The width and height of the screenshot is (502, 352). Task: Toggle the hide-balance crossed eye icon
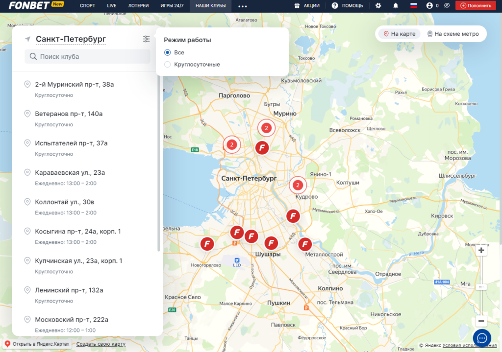[447, 5]
